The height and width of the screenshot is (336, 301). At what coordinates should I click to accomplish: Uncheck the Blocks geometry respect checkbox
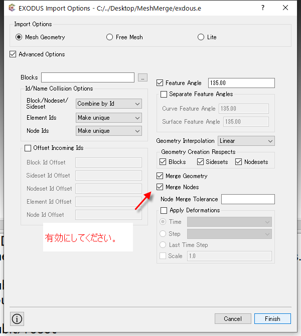pos(163,162)
